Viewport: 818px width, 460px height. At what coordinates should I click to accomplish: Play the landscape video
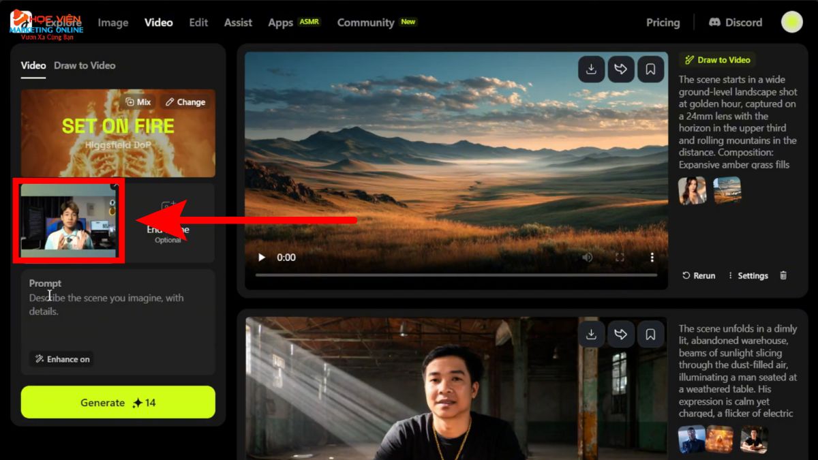pos(261,258)
